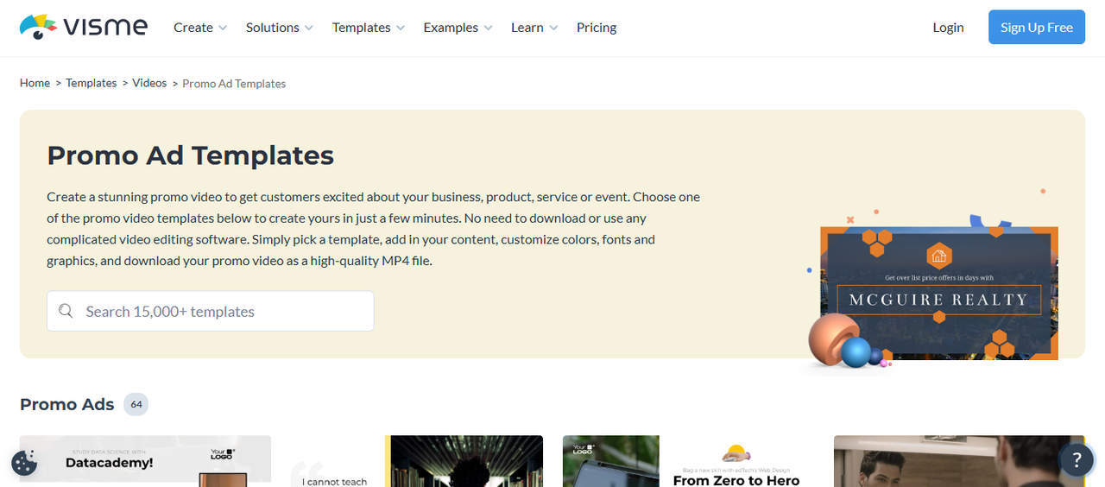1105x487 pixels.
Task: Open the cookie settings icon
Action: click(24, 463)
